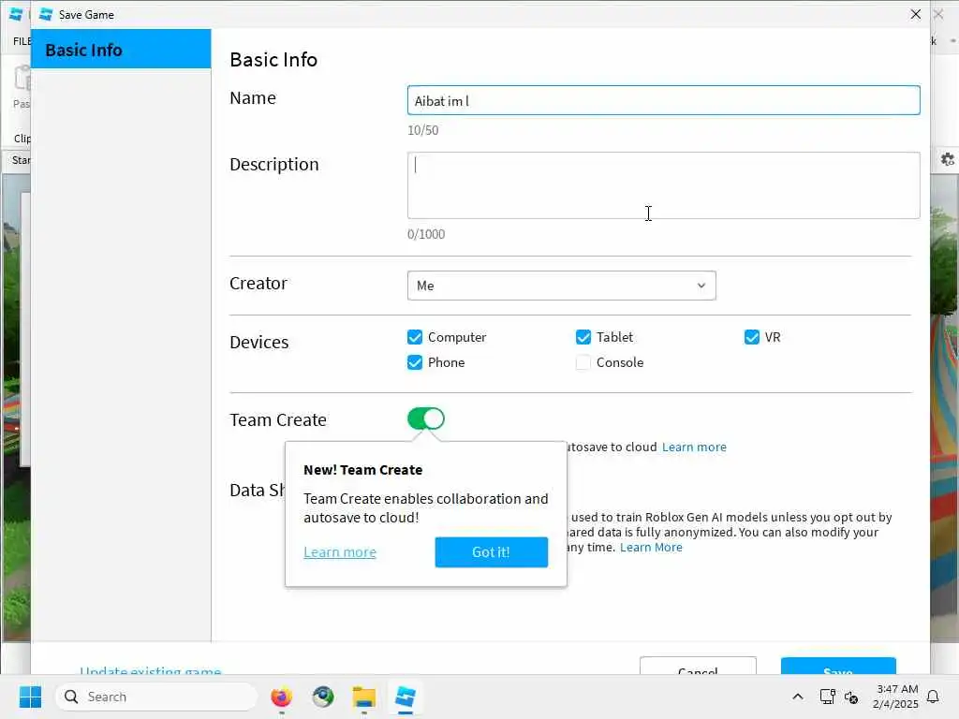This screenshot has width=959, height=719.
Task: Open the Creator dropdown
Action: [562, 286]
